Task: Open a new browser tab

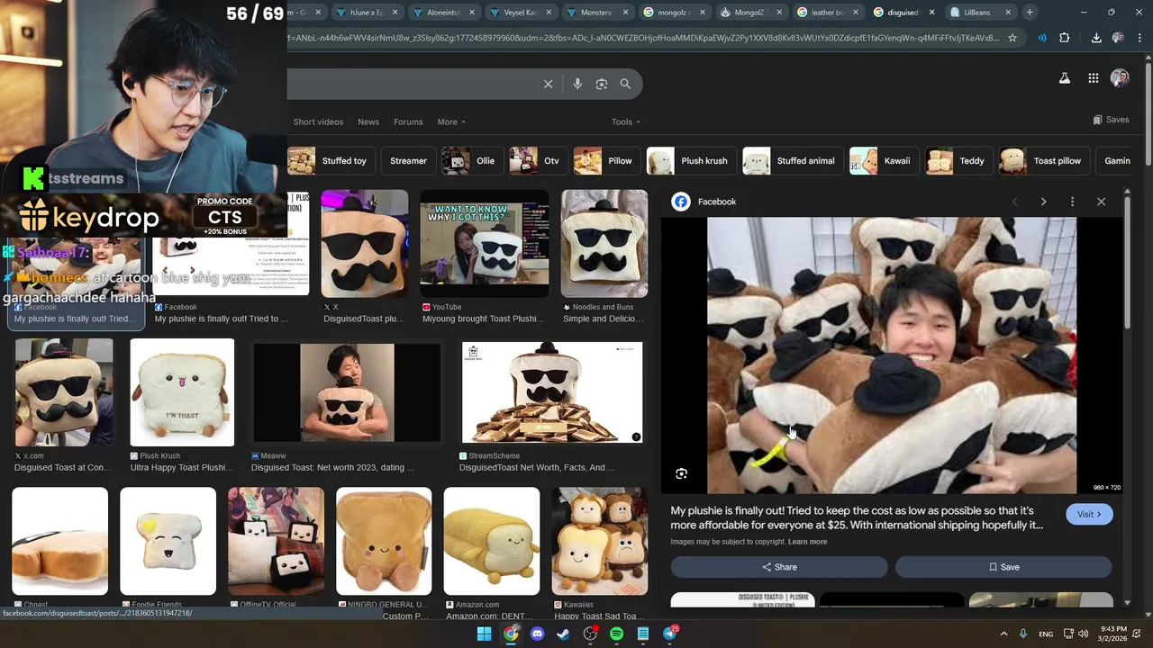Action: click(x=1030, y=12)
